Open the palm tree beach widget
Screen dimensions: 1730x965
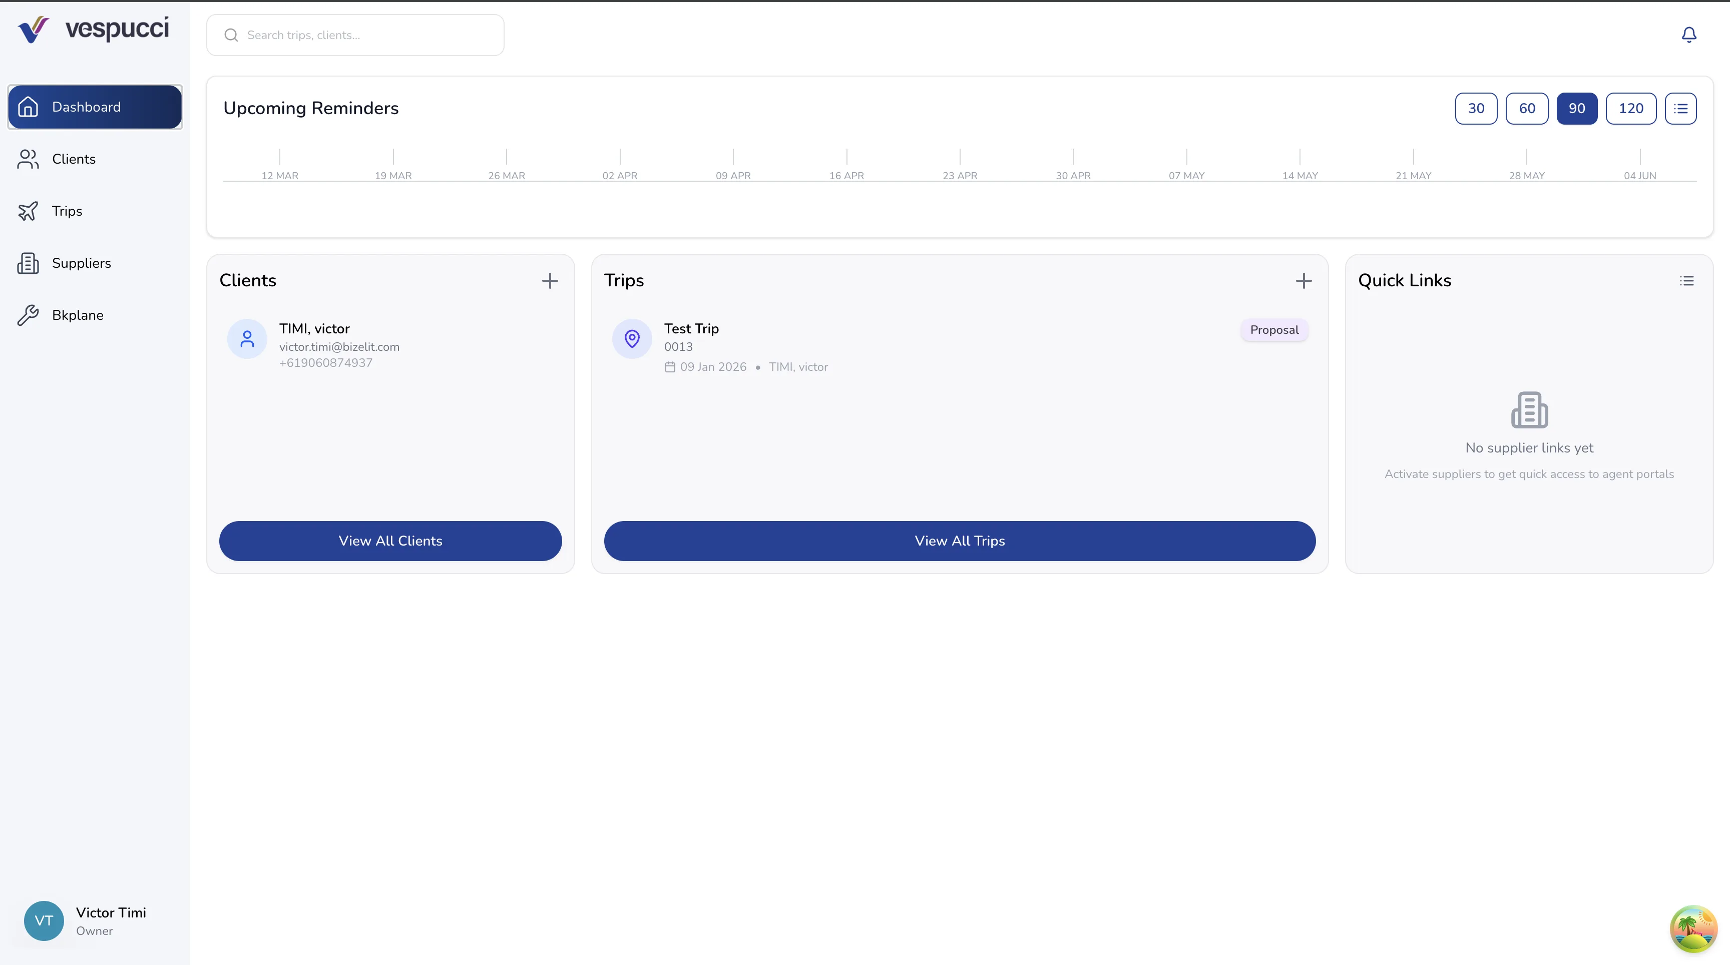click(1693, 928)
